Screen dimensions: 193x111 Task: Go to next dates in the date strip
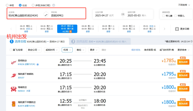click(164, 29)
